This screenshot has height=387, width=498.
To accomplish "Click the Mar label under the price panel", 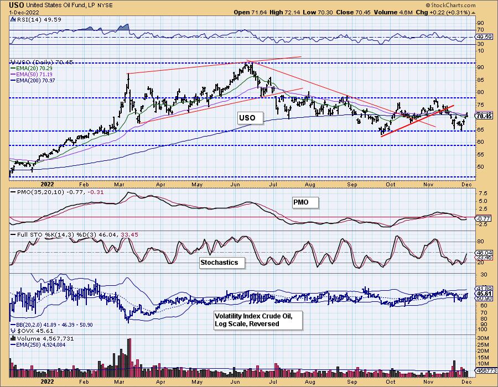I will [119, 185].
